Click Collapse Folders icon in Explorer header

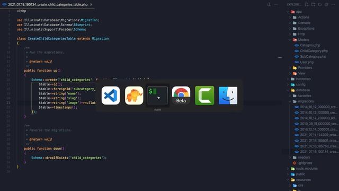click(326, 4)
